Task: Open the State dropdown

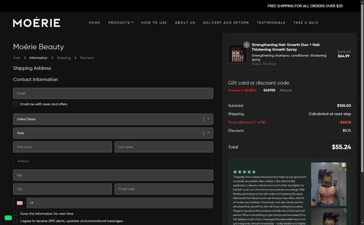Action: click(x=113, y=133)
